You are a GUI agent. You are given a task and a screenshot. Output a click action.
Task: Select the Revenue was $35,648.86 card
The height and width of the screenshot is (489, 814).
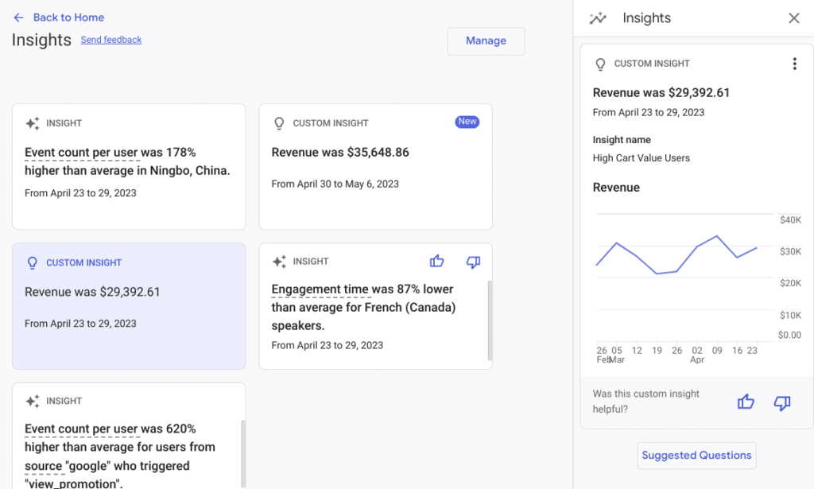[x=375, y=167]
